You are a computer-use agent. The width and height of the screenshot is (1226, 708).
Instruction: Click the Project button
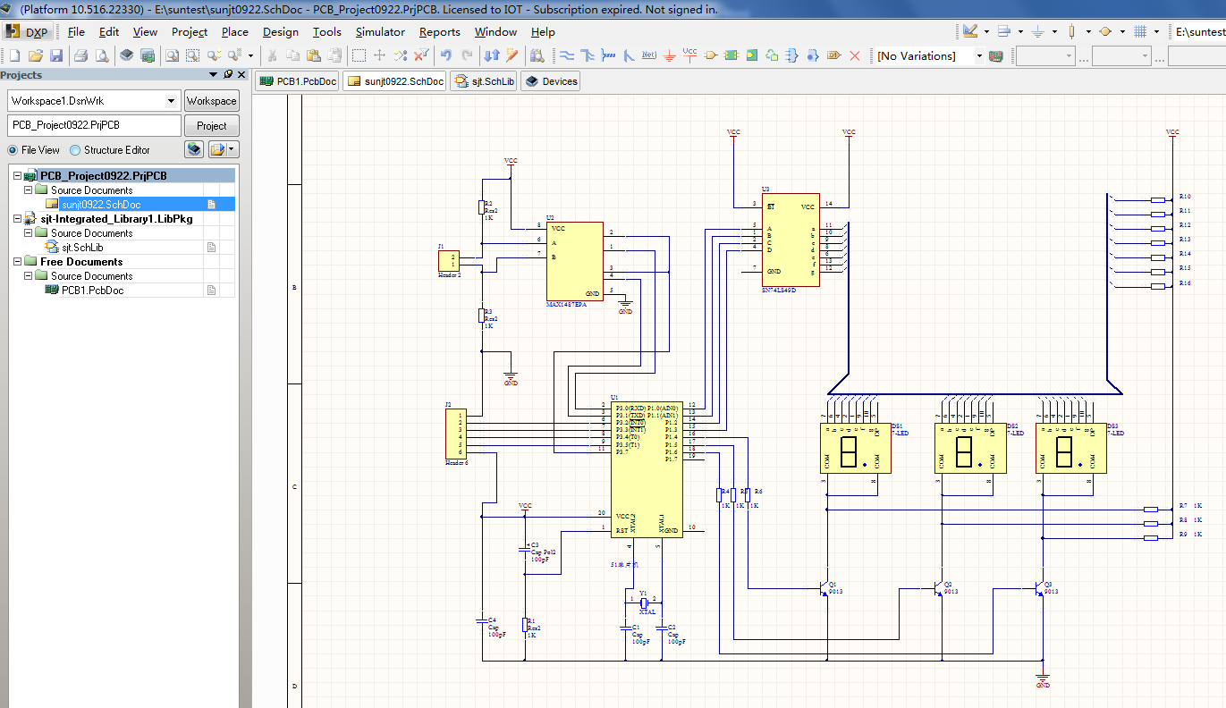click(x=211, y=126)
